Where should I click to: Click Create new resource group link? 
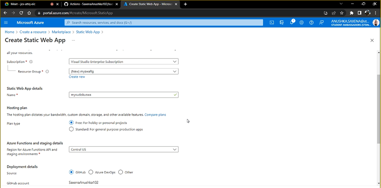77,77
